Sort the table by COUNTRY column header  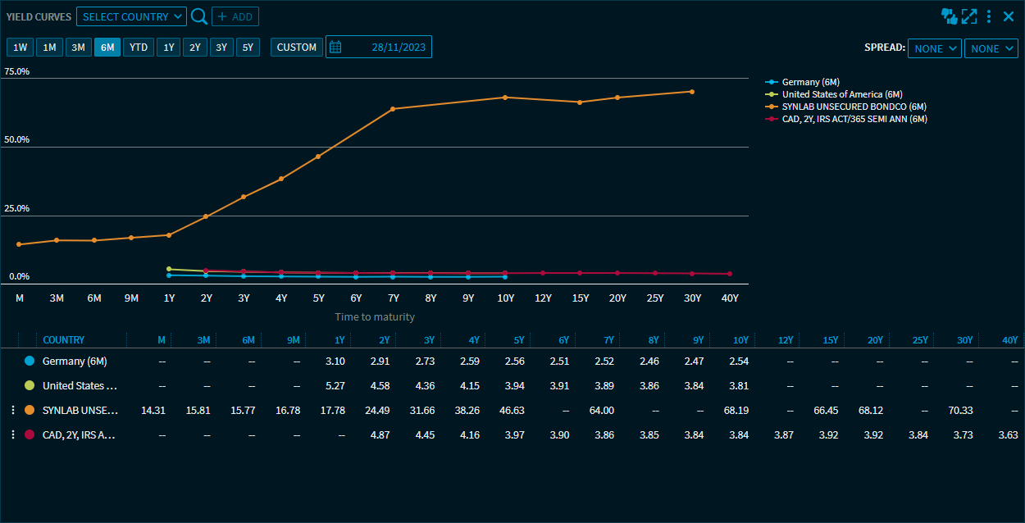coord(63,340)
